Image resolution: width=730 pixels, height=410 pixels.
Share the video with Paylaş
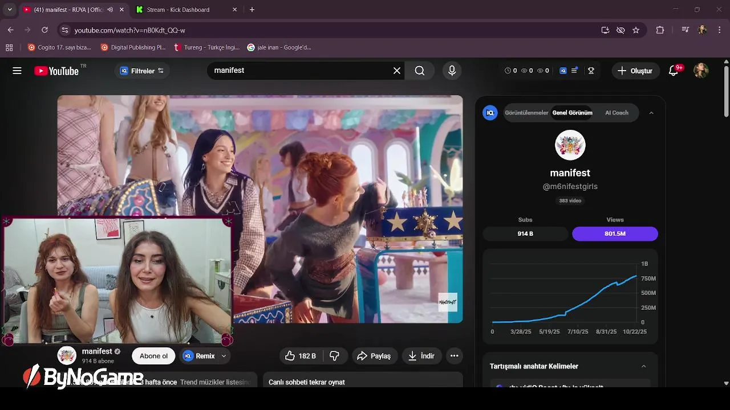374,356
